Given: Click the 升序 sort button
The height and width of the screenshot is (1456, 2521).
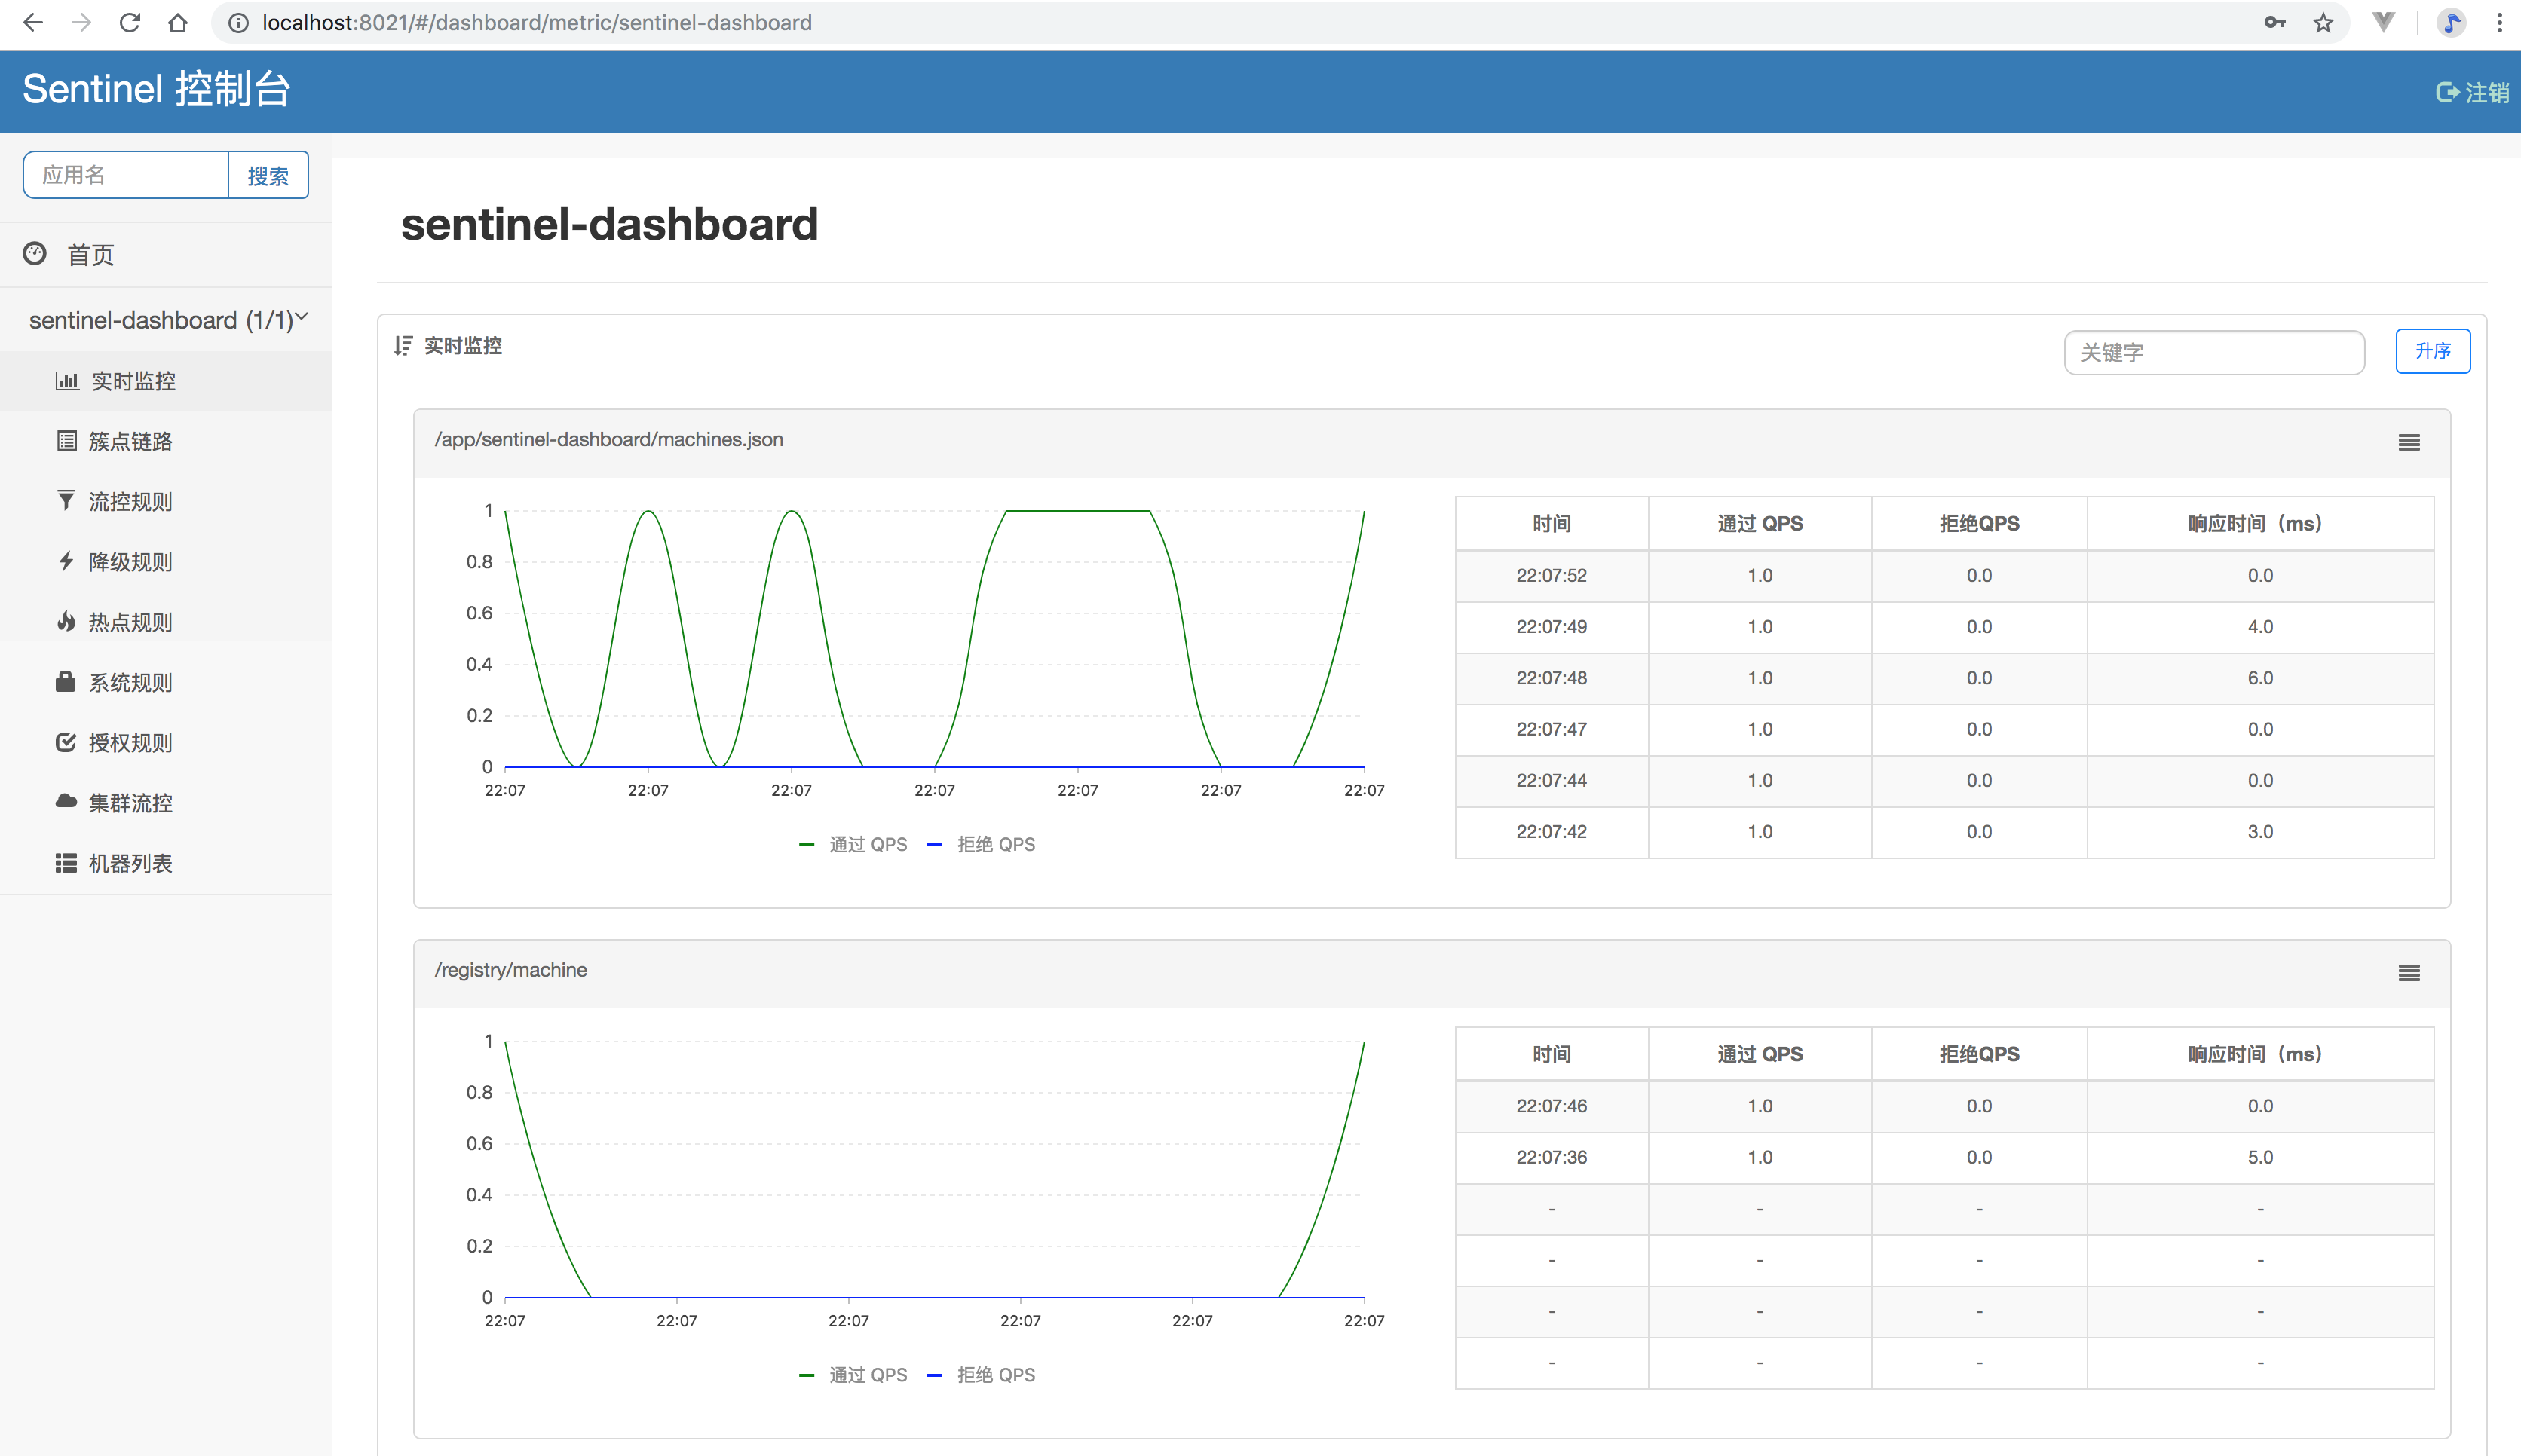Looking at the screenshot, I should tap(2432, 351).
